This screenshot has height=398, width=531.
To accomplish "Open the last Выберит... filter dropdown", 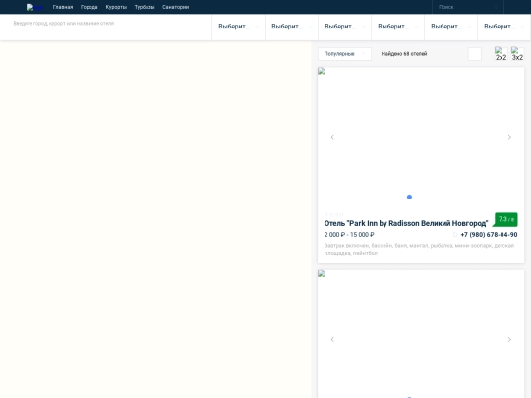I will tap(503, 27).
